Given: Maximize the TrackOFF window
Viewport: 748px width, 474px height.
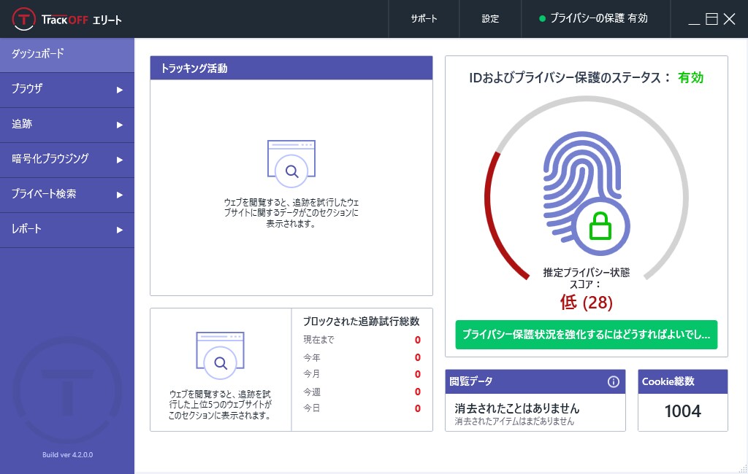Looking at the screenshot, I should pyautogui.click(x=711, y=18).
